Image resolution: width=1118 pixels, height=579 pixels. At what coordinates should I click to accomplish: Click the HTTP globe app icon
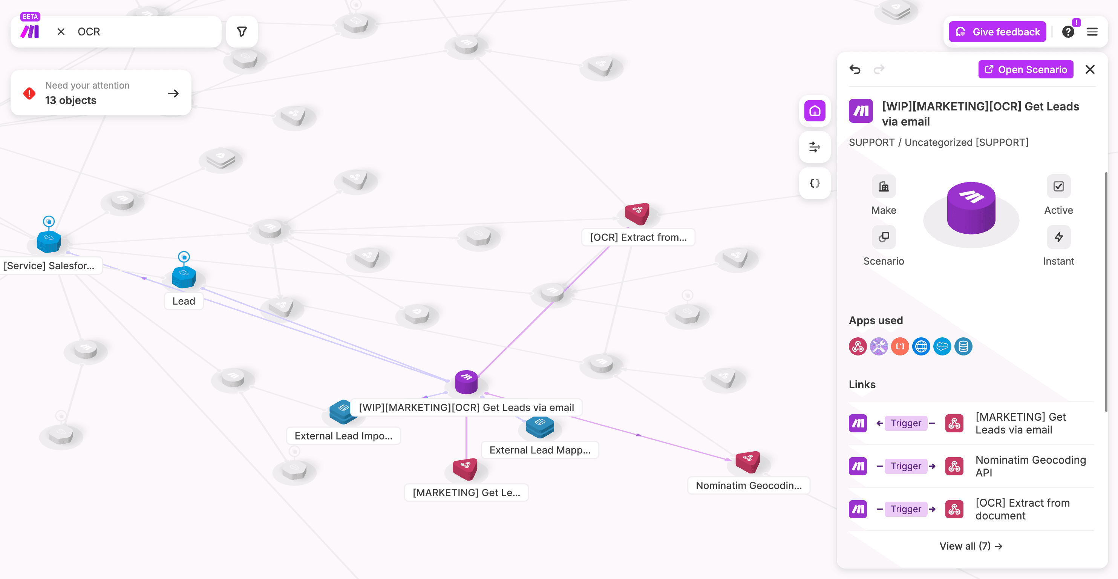coord(921,346)
